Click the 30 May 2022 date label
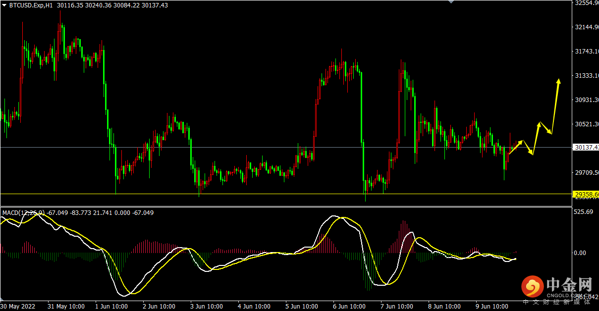 tap(19, 306)
